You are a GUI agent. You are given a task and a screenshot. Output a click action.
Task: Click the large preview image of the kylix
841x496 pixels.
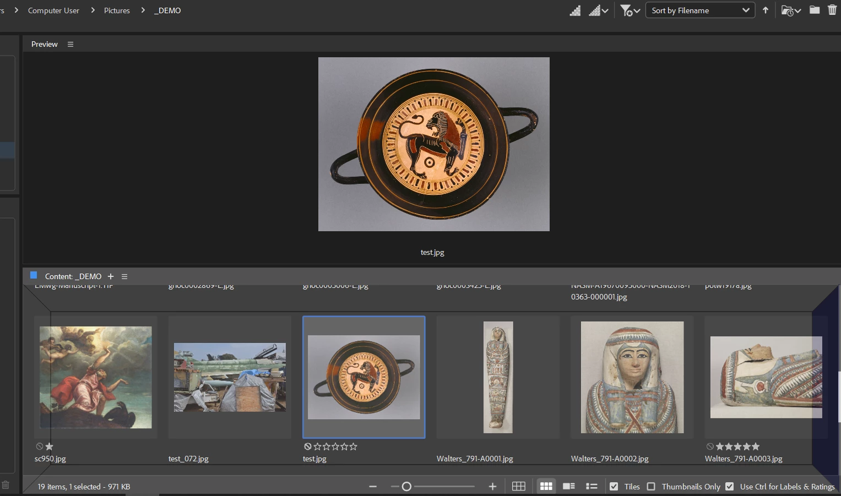click(x=434, y=144)
